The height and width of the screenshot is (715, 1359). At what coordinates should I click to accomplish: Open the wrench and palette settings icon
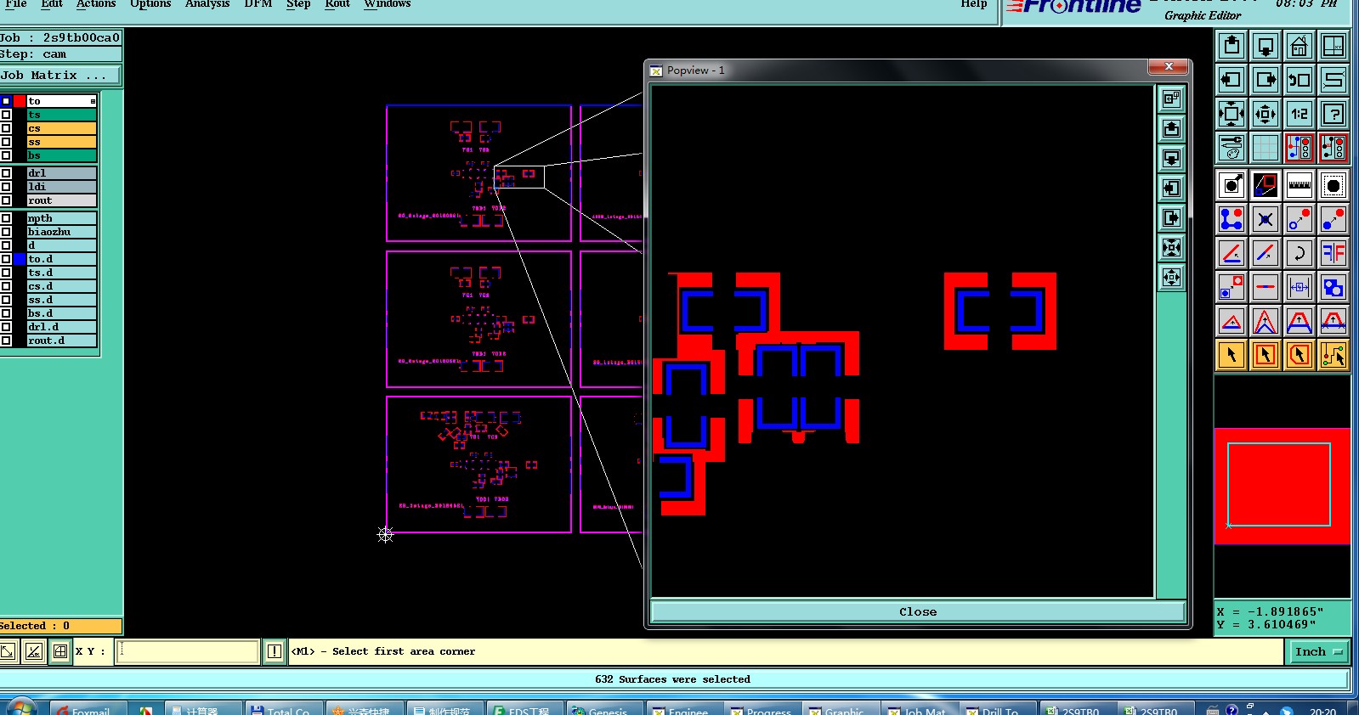tap(1232, 148)
